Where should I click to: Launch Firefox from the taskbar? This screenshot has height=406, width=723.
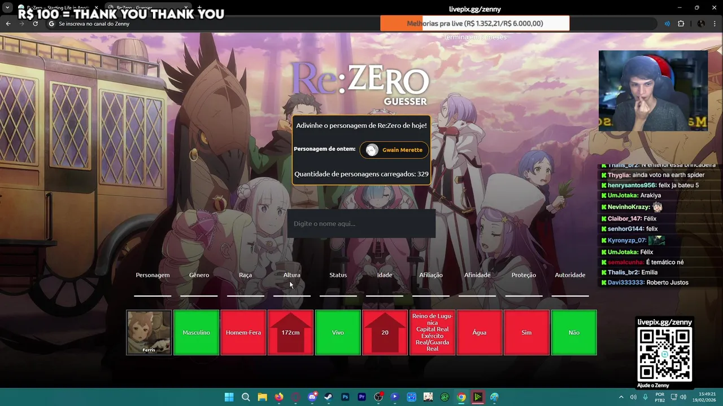point(279,397)
